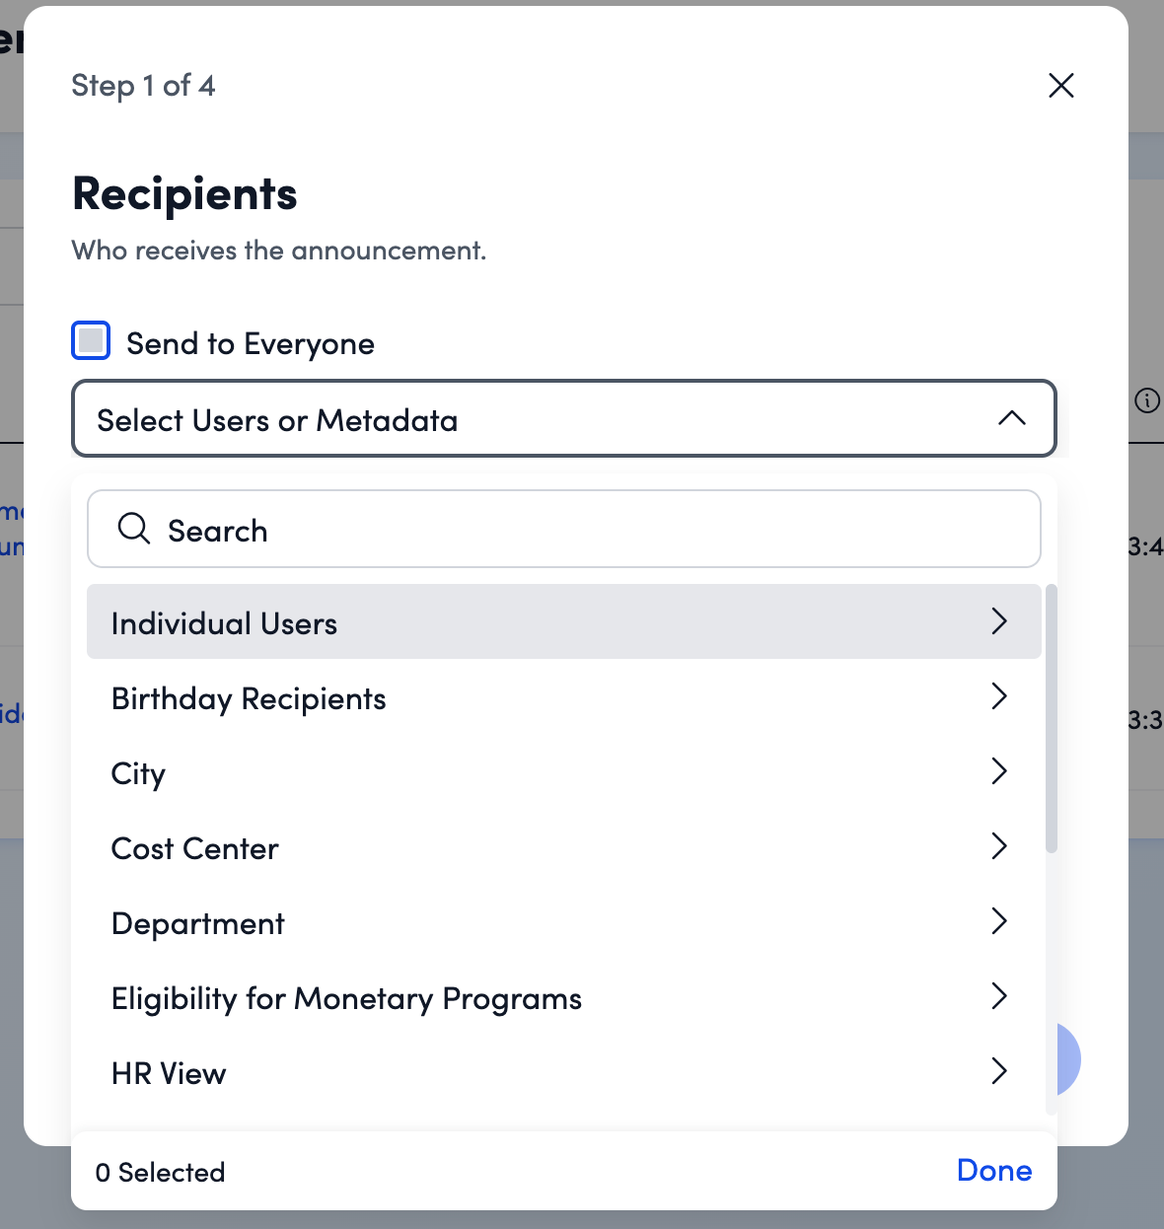This screenshot has height=1229, width=1164.
Task: Collapse dropdown using the up chevron icon
Action: (1011, 418)
